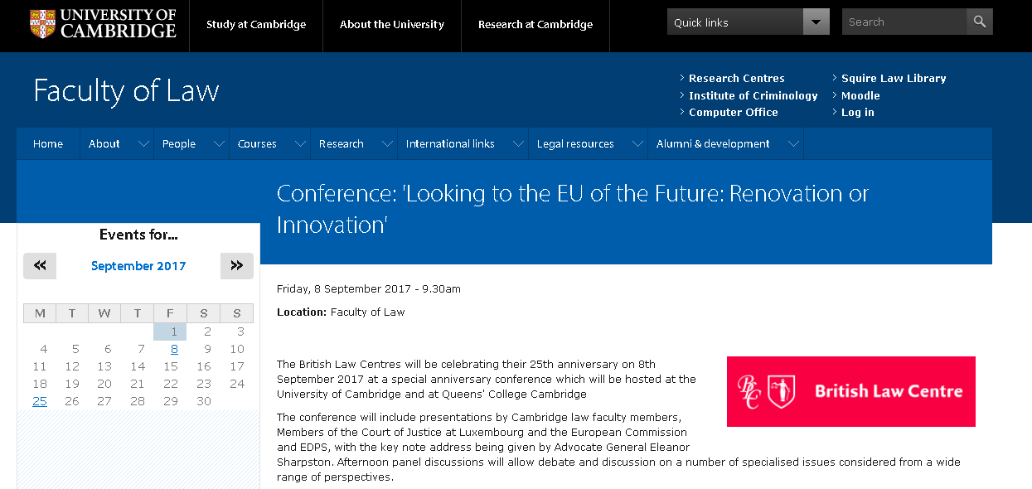Follow the Squire Law Library link

tap(894, 79)
